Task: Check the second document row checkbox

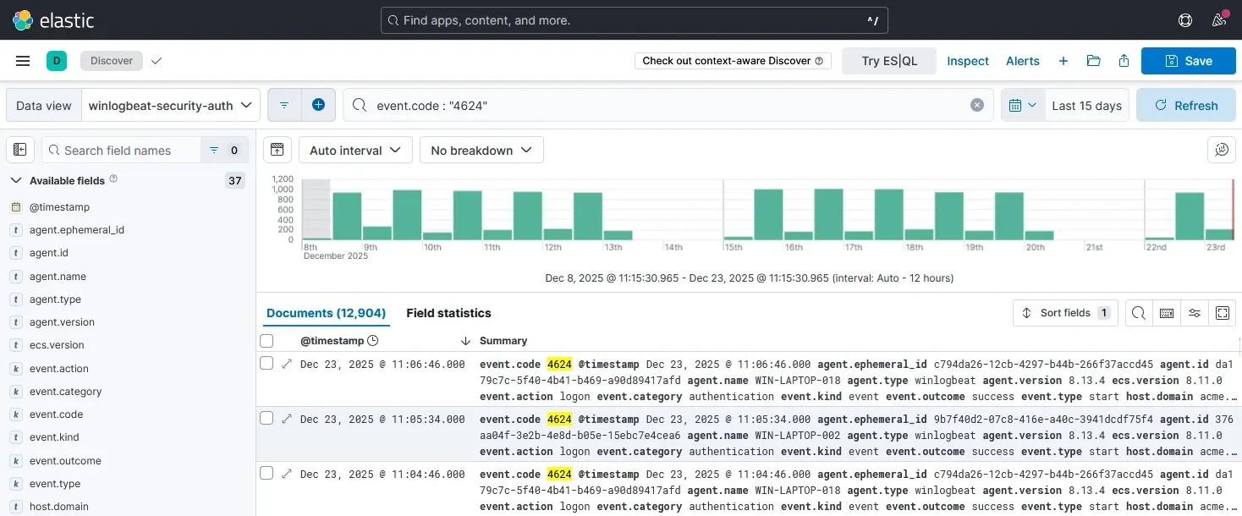Action: pyautogui.click(x=267, y=418)
